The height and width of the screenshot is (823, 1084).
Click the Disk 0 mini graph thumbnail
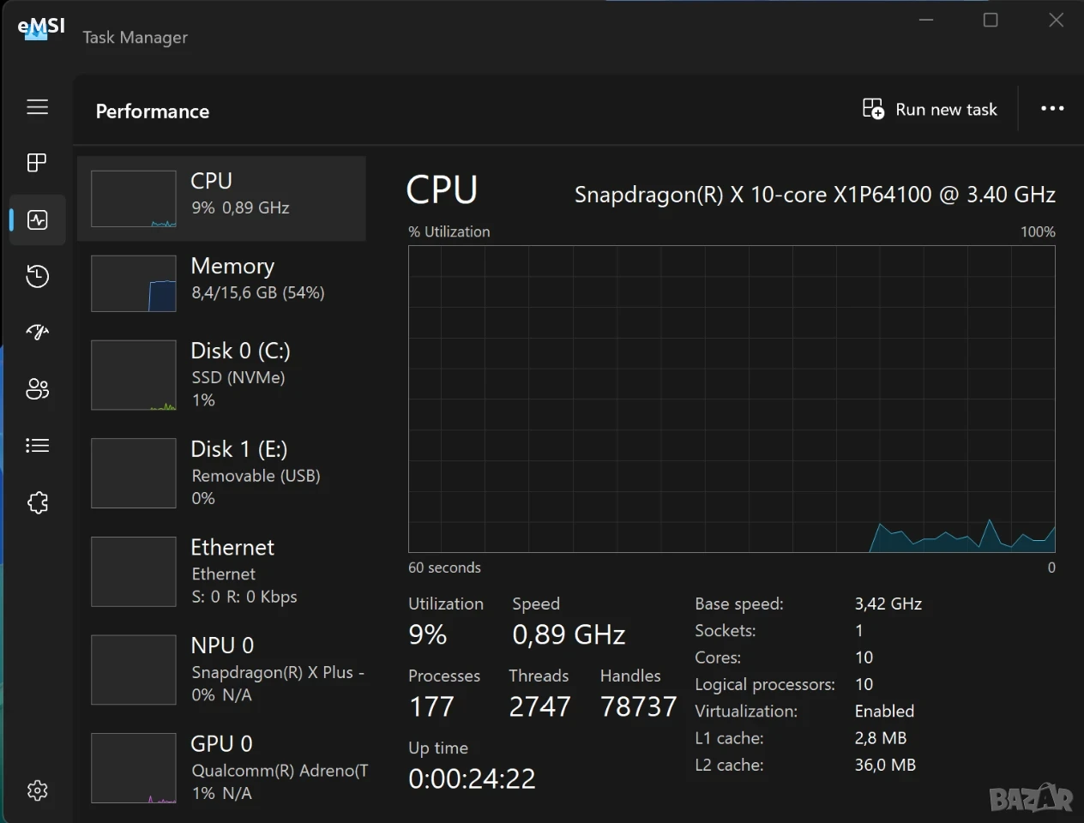click(134, 375)
